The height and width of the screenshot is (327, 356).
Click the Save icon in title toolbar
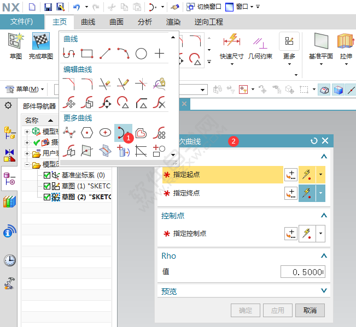click(48, 7)
